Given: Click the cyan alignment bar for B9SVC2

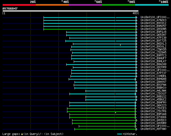Looking at the screenshot, I should pyautogui.click(x=90, y=23).
